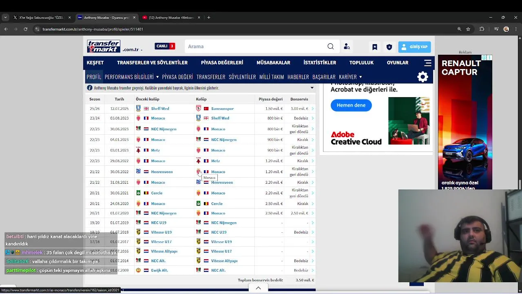Click the scroll-to-top chevron at bottom

click(258, 288)
